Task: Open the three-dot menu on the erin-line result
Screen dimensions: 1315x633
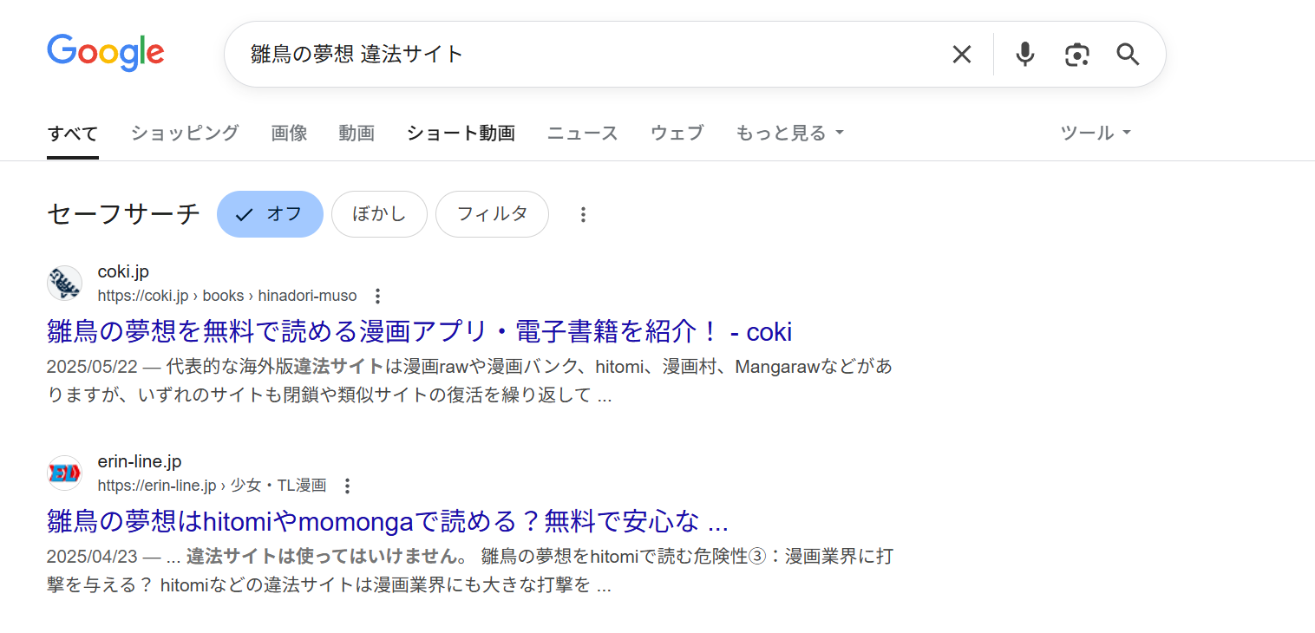Action: [346, 486]
